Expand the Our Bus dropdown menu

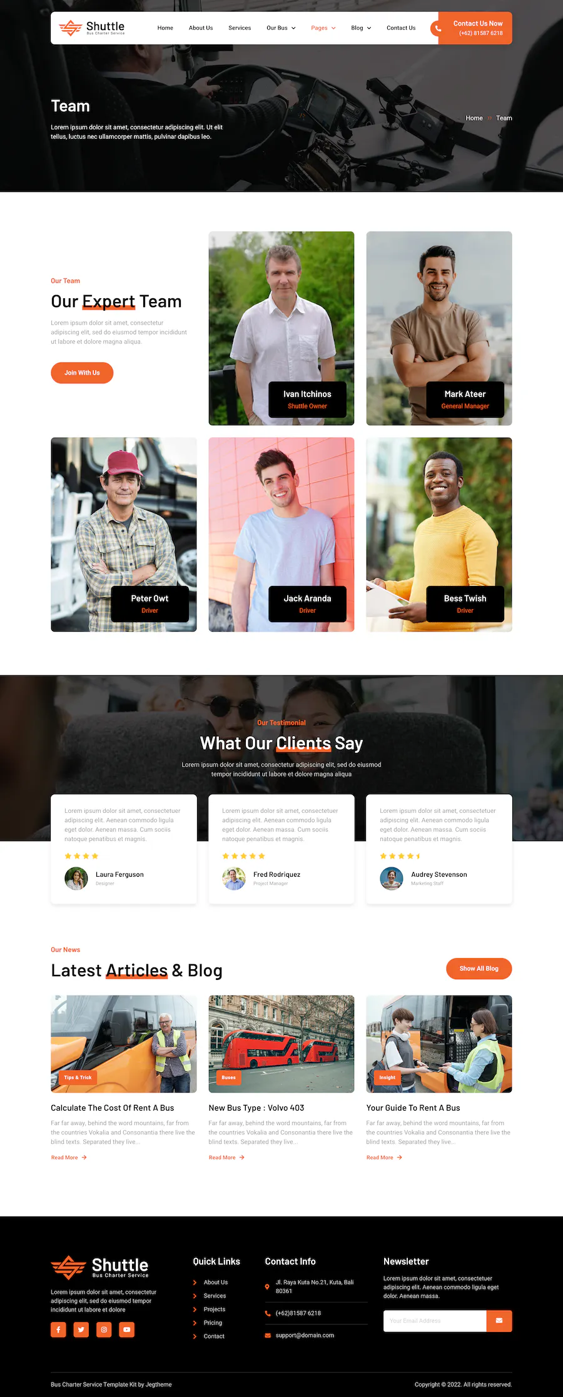(281, 28)
